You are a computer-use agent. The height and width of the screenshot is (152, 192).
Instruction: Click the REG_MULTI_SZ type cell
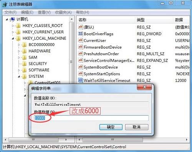coord(151,54)
